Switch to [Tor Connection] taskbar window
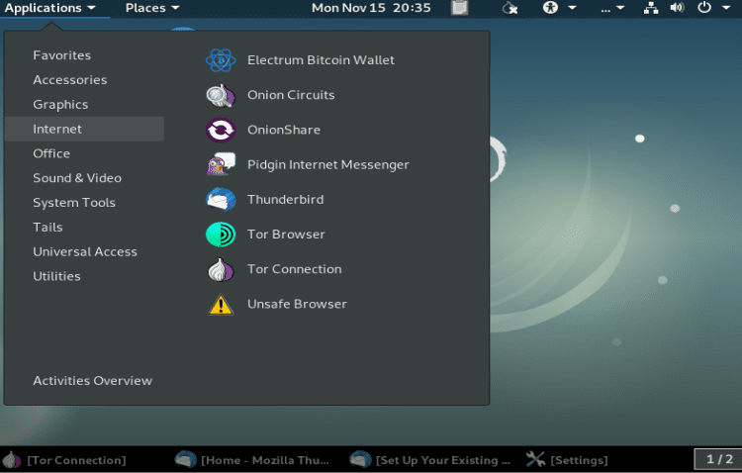742x473 pixels. tap(65, 460)
